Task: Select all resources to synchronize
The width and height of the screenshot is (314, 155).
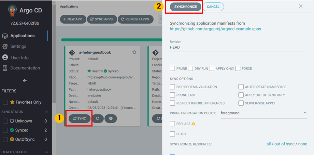Action: (x=269, y=144)
